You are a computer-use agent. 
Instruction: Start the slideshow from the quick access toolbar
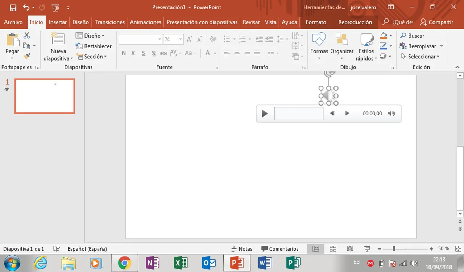tap(55, 7)
